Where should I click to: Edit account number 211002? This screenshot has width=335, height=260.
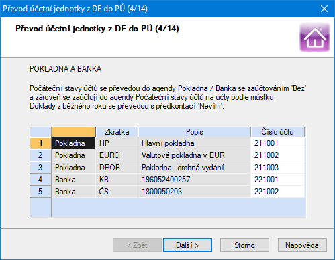(278, 155)
